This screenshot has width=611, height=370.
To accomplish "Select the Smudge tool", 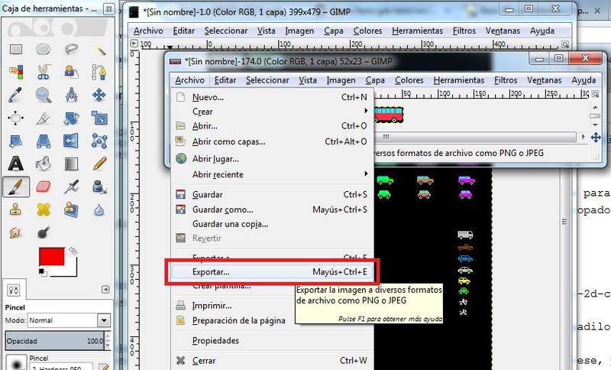I will (16, 232).
